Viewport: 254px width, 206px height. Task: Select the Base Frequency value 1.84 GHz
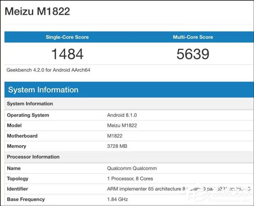coord(117,199)
